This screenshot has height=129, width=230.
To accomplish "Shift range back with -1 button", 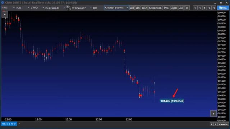I will click(x=209, y=8).
